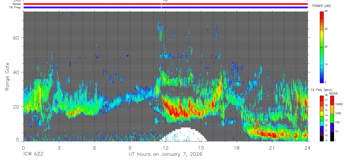The height and width of the screenshot is (160, 346).
Task: Click range gate tick label '20'
Action: coord(16,107)
